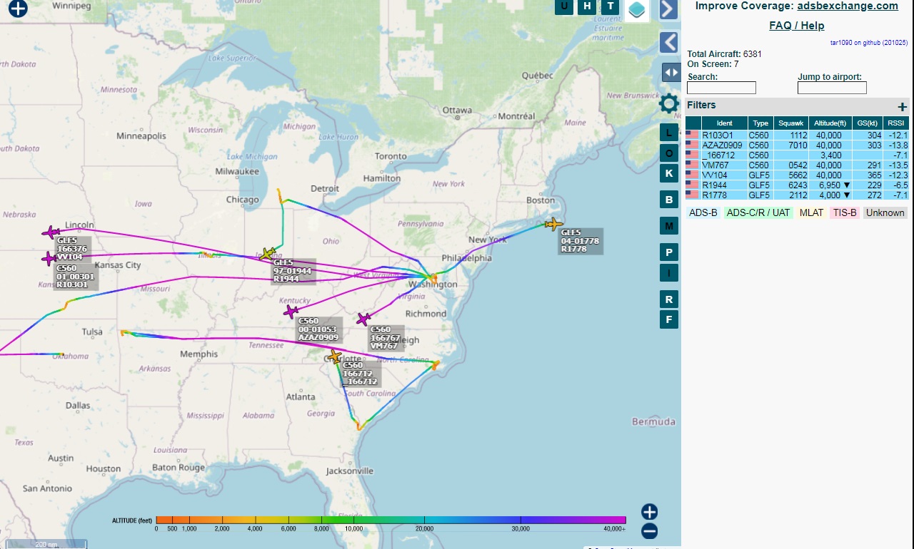914x549 pixels.
Task: Click the ADS-C/R / UAT legend label
Action: pos(758,212)
